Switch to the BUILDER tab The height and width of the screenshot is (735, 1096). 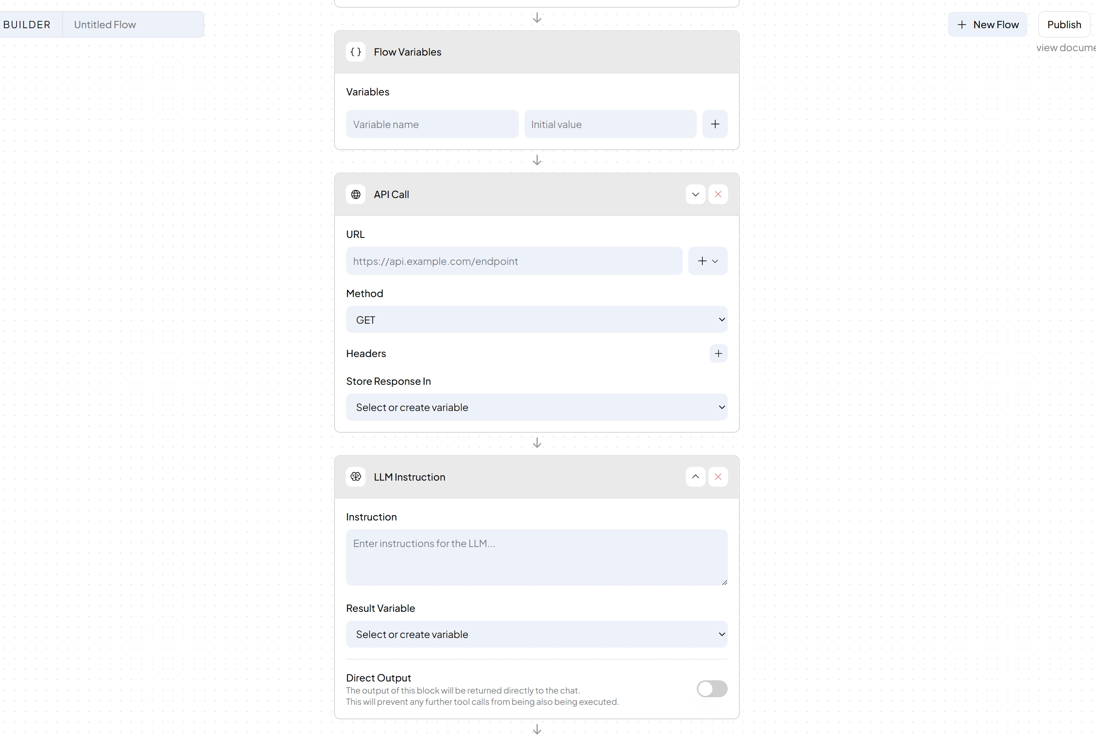coord(27,25)
